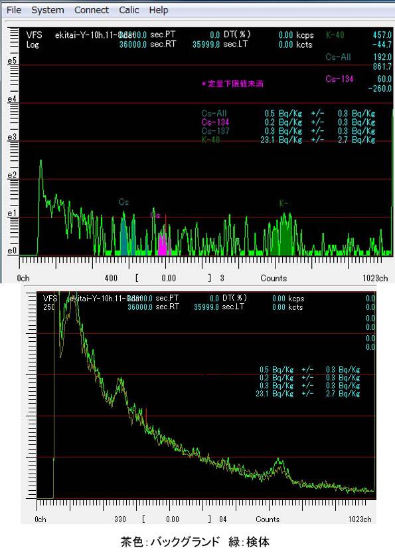Click '1023ch' below the upper graph
Viewport: 395px width, 560px height.
[375, 278]
